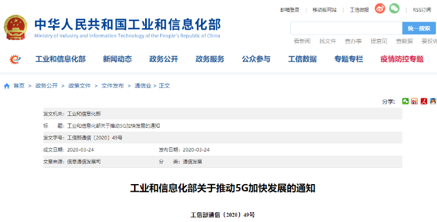Click the bold article headline about 5G

[223, 189]
